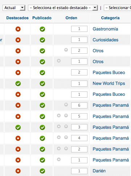
Task: Sort by Destacados column header
Action: click(x=17, y=18)
